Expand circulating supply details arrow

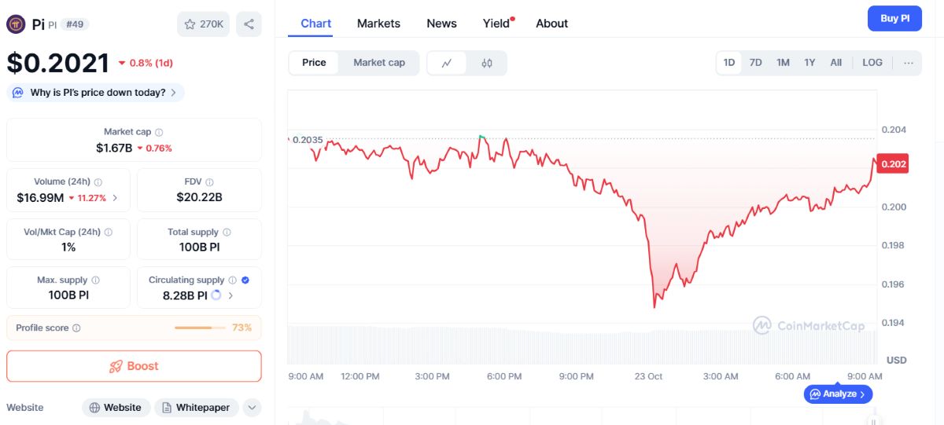[x=230, y=296]
